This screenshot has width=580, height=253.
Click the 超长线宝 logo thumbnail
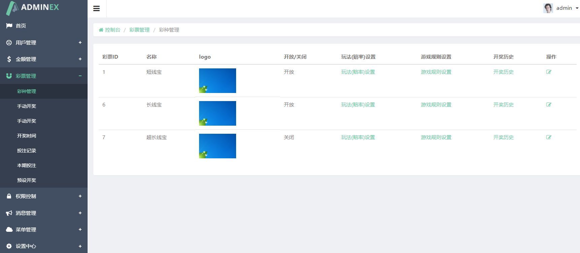[218, 146]
